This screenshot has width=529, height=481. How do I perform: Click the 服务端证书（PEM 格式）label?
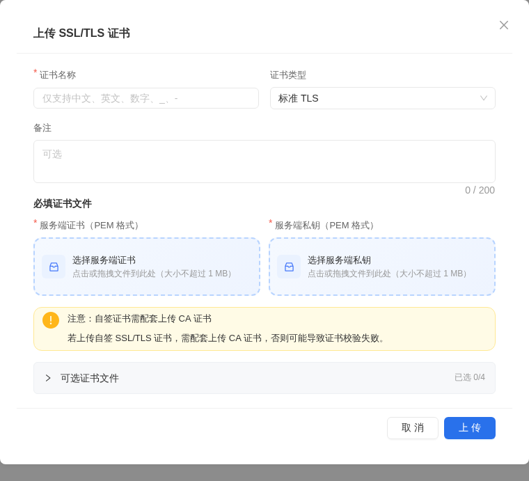point(89,226)
